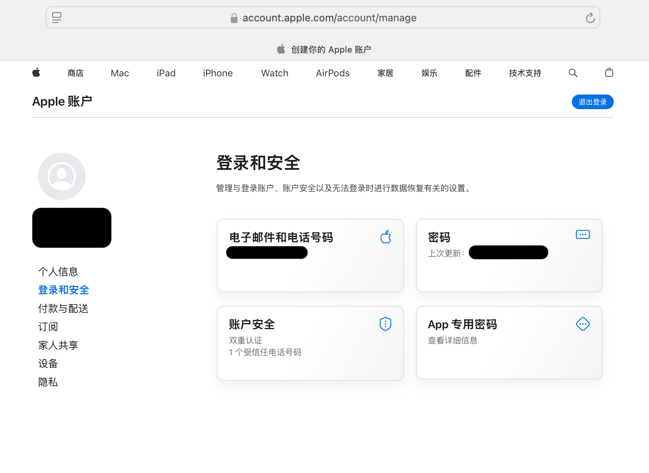Click the profile avatar placeholder
The image size is (649, 473).
tap(62, 176)
